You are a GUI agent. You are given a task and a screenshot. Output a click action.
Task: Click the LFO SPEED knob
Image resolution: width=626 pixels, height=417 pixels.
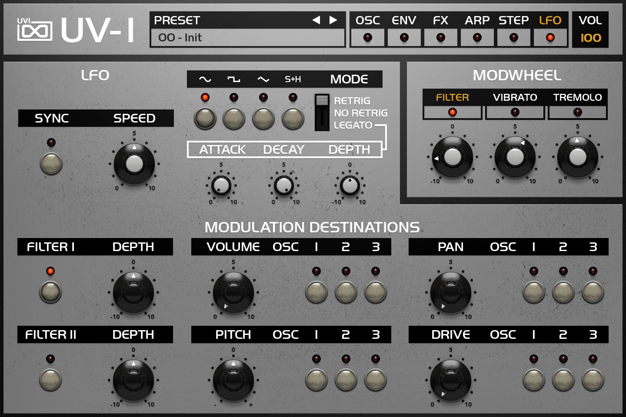tap(134, 164)
